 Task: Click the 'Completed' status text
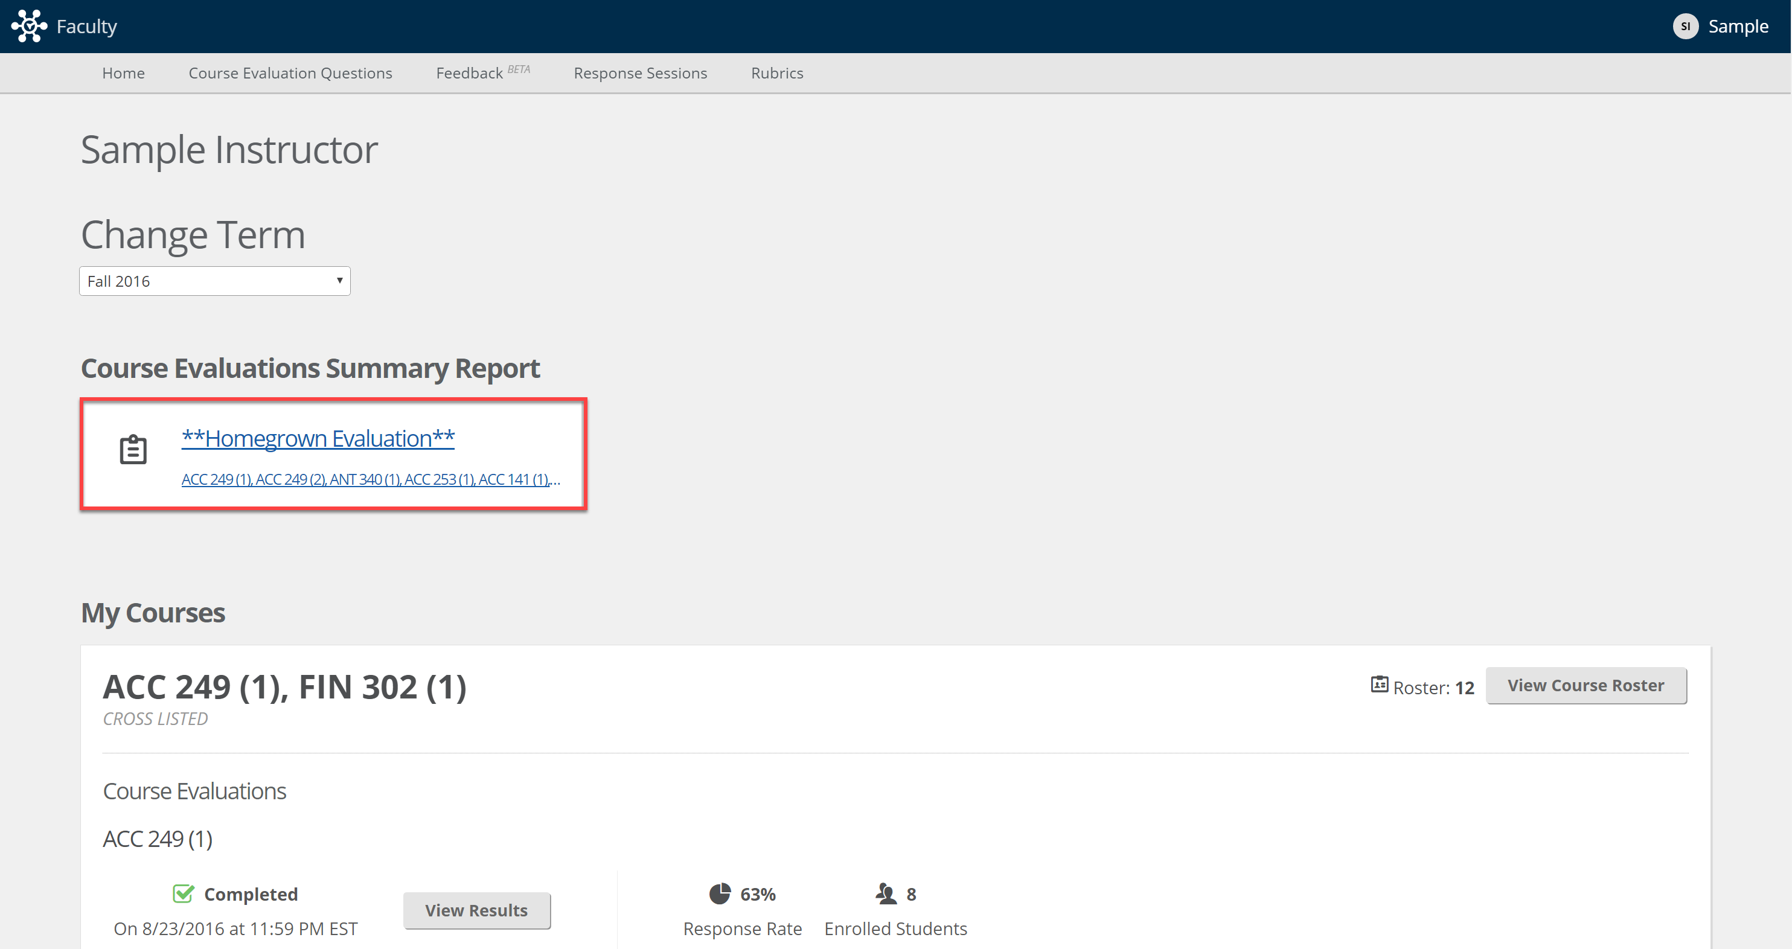251,894
